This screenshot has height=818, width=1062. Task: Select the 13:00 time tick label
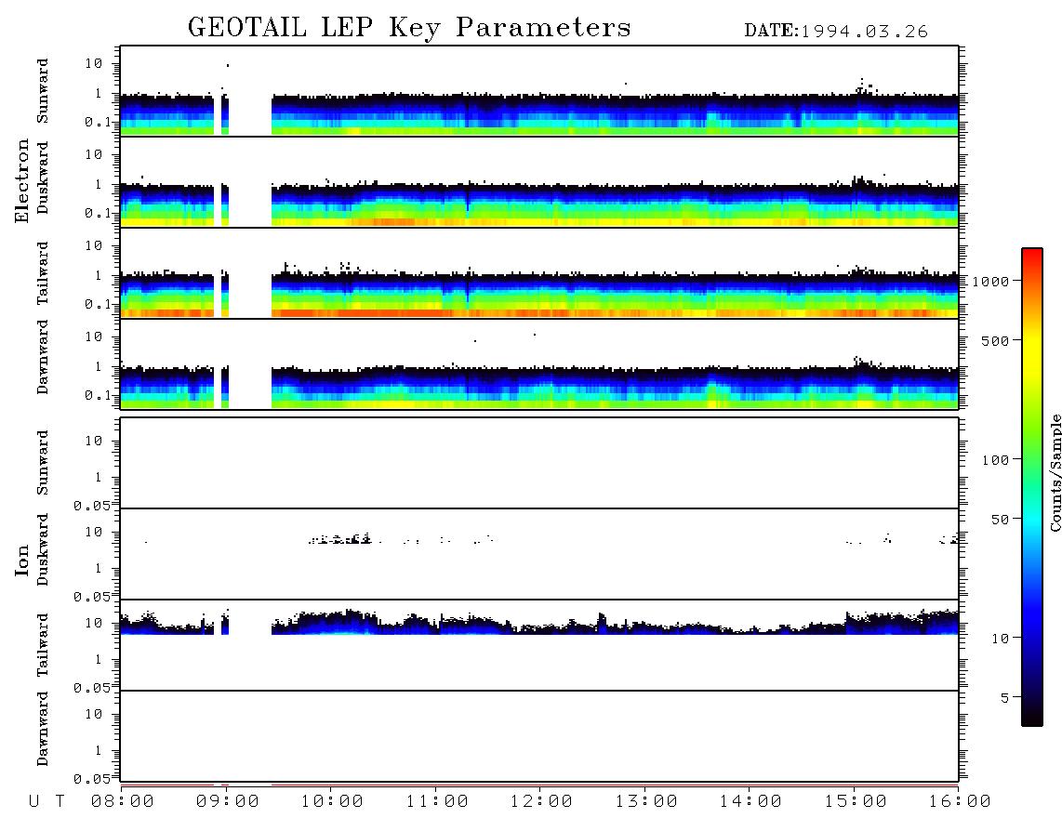[x=646, y=802]
